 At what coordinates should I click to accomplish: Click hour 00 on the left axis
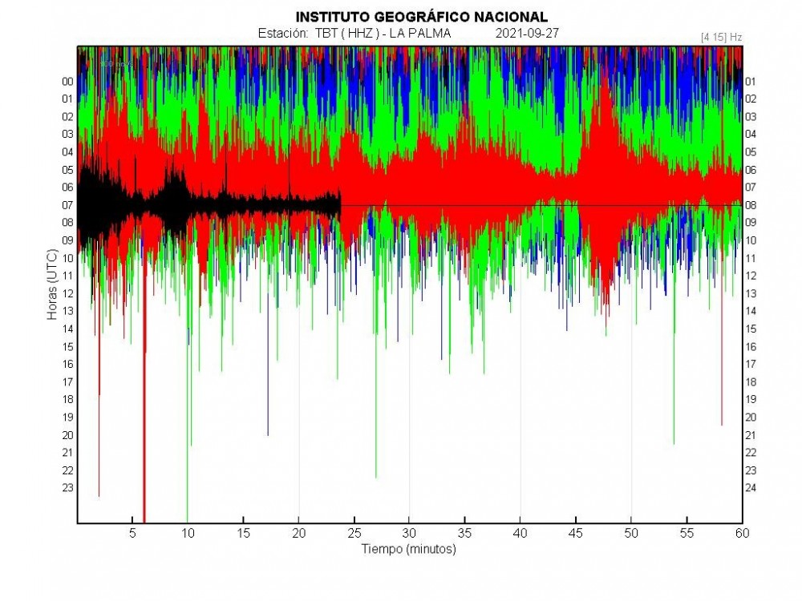[67, 81]
